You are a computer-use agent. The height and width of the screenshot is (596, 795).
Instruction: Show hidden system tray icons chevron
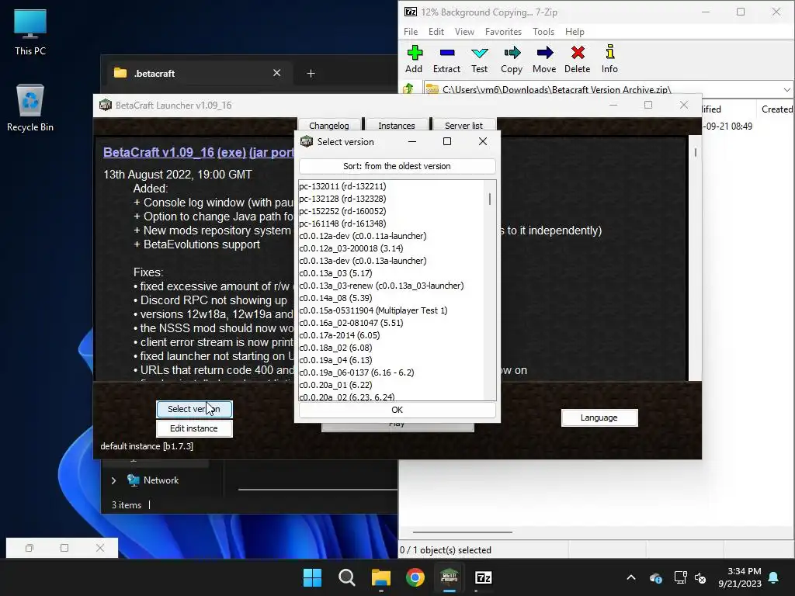point(631,577)
